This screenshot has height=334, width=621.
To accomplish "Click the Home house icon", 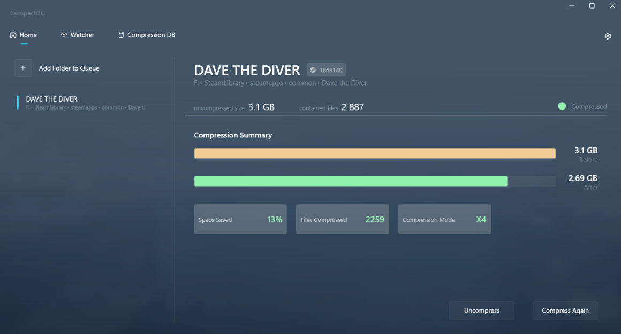I will pyautogui.click(x=13, y=35).
